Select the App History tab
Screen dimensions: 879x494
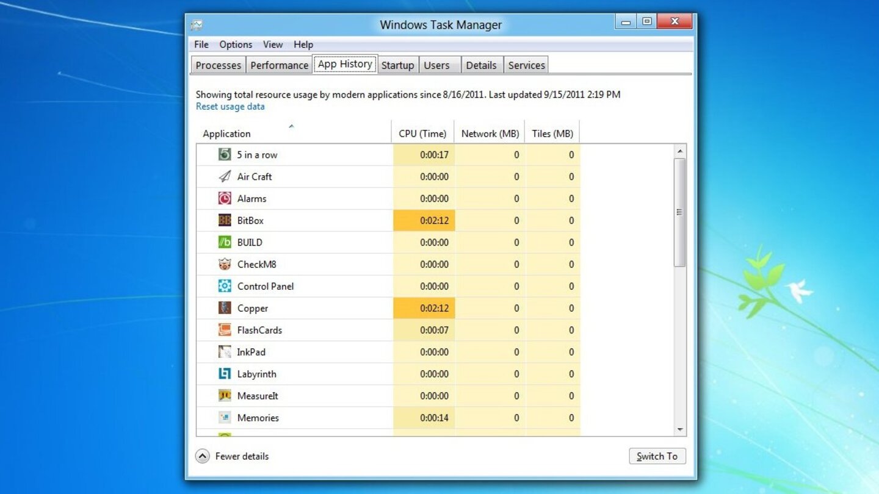(345, 64)
